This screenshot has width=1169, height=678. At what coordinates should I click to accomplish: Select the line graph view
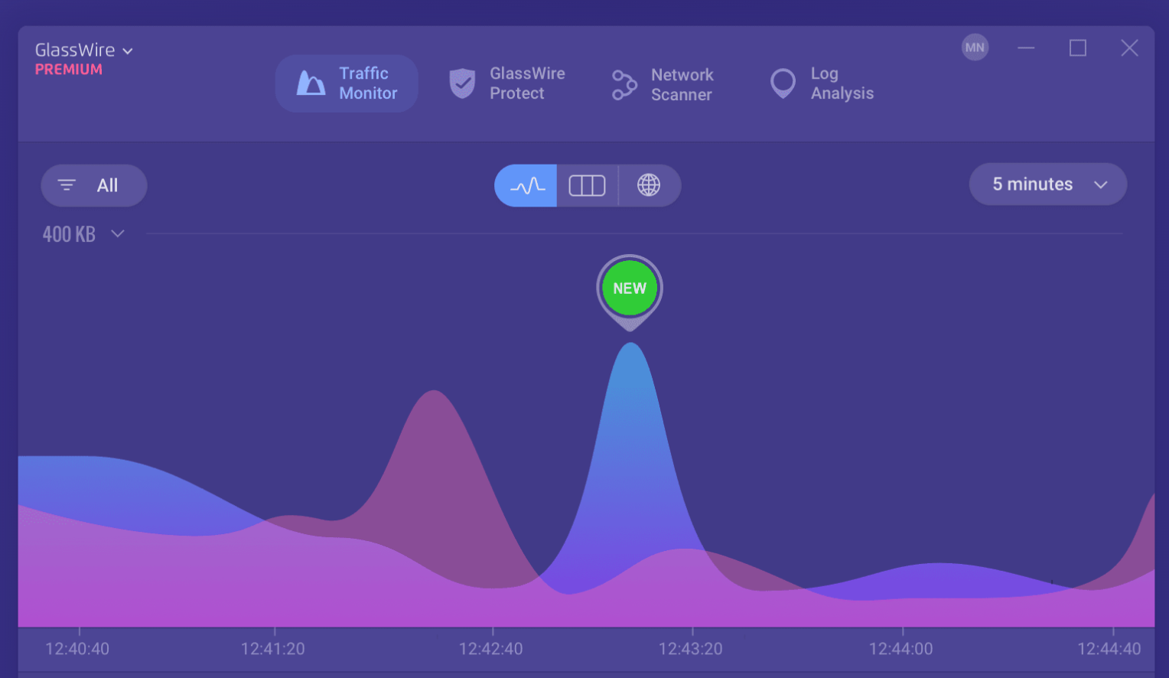(x=526, y=185)
